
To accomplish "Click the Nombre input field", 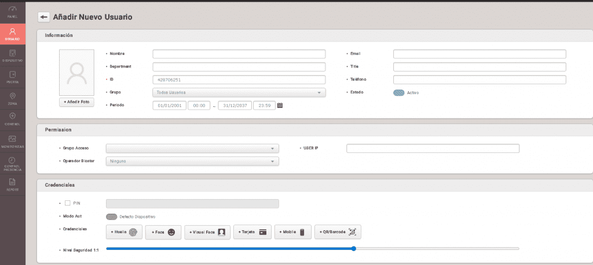I will 239,54.
